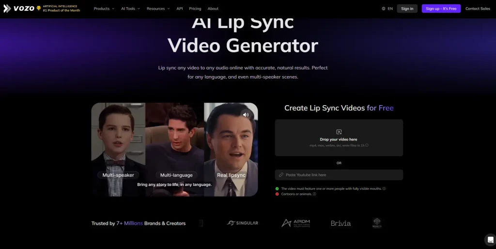Screen dimensions: 496x249
Task: Click the Brivia brand logo
Action: (341, 223)
